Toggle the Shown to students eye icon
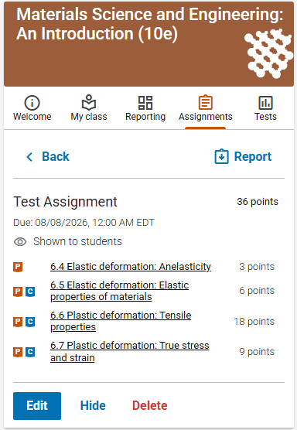Viewport: 297px width, 430px height. pyautogui.click(x=20, y=242)
